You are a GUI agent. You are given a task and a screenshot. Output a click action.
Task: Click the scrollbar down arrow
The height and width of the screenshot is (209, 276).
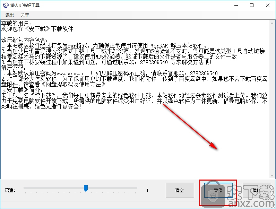272,176
